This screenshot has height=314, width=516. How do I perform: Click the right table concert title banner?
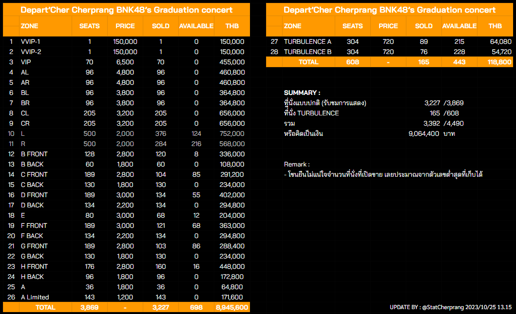[x=389, y=10]
